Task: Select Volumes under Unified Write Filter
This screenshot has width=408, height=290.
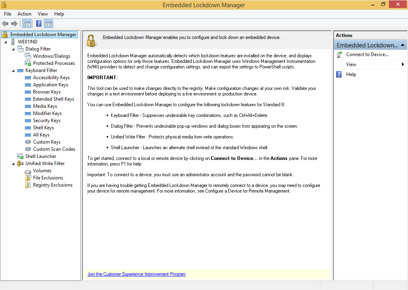Action: point(42,171)
